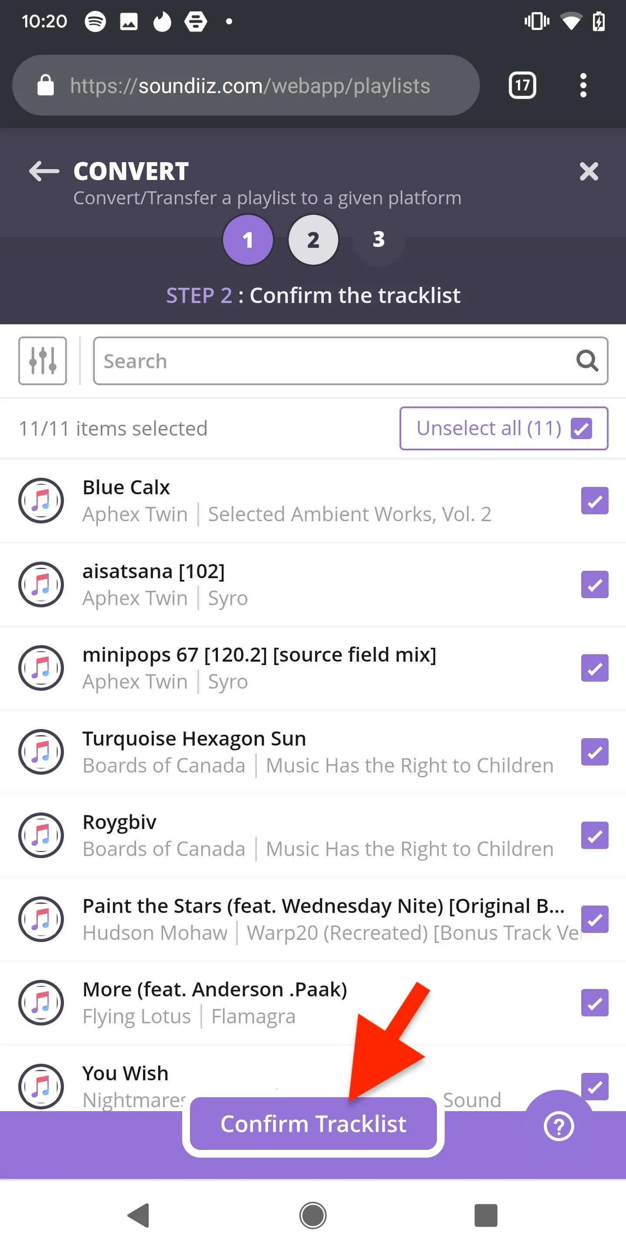Uncheck the More (feat. Anderson .Paak) checkbox
This screenshot has width=626, height=1252.
click(x=595, y=1002)
